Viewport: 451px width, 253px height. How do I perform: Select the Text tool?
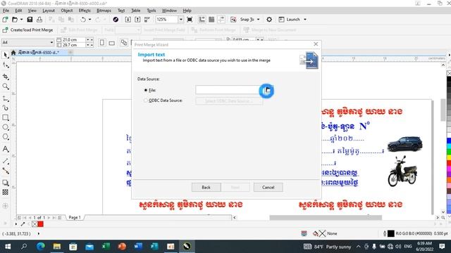[6, 149]
